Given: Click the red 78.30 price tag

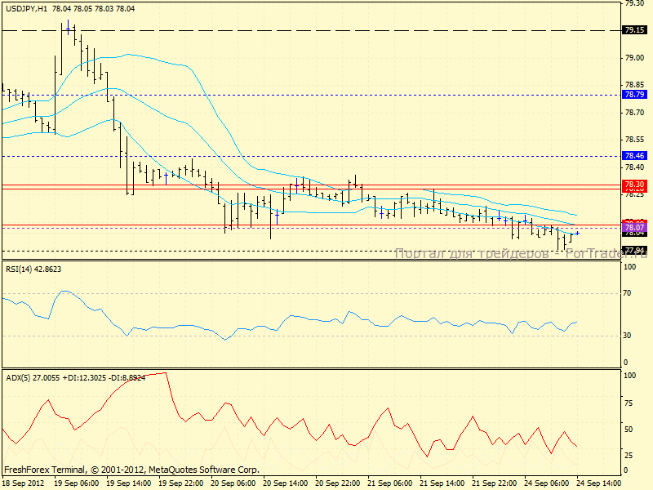Looking at the screenshot, I should (x=634, y=185).
